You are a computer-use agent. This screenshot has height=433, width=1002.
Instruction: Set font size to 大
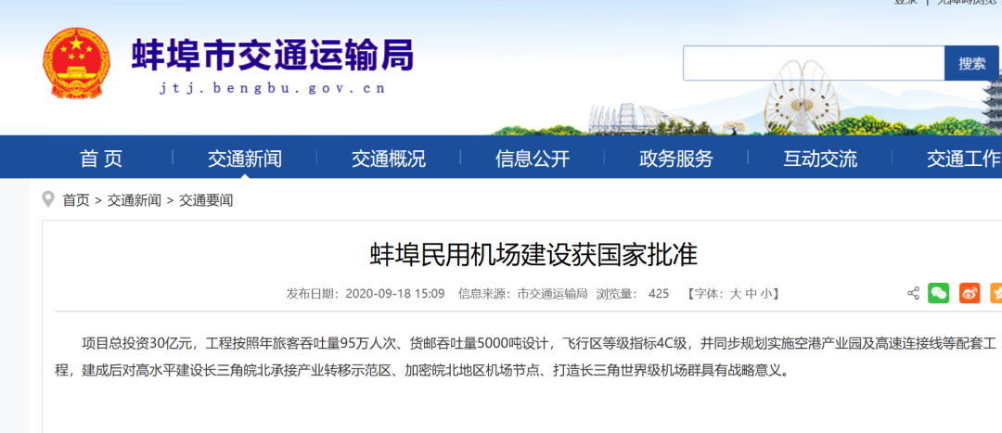[736, 294]
